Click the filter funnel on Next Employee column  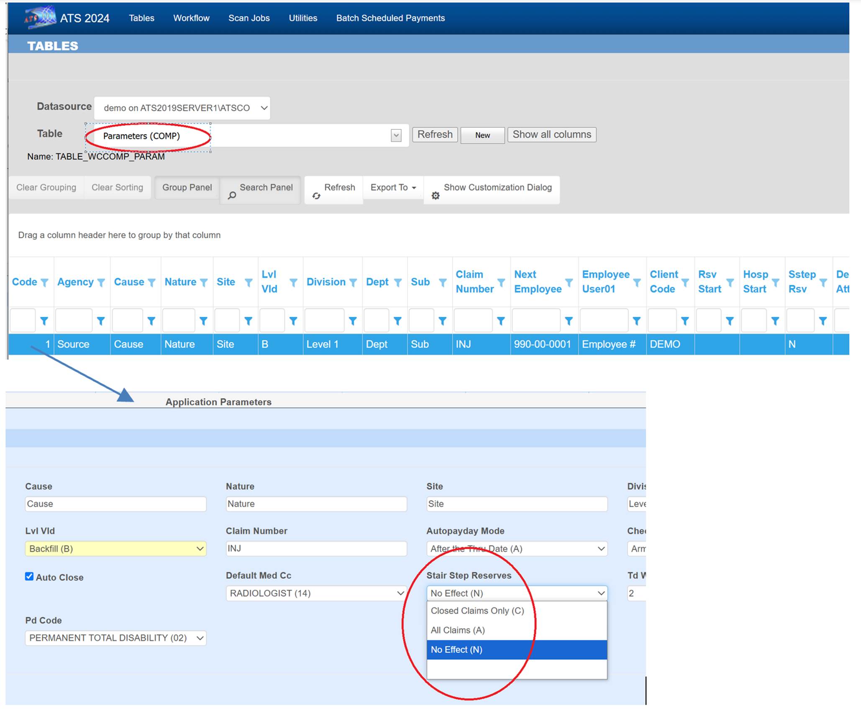click(570, 282)
